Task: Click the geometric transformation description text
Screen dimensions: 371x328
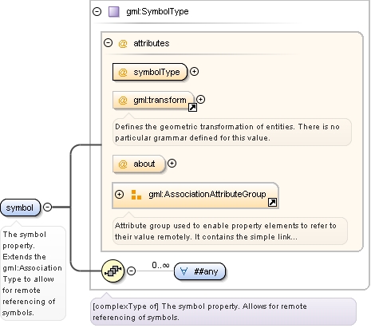Action: coord(227,132)
